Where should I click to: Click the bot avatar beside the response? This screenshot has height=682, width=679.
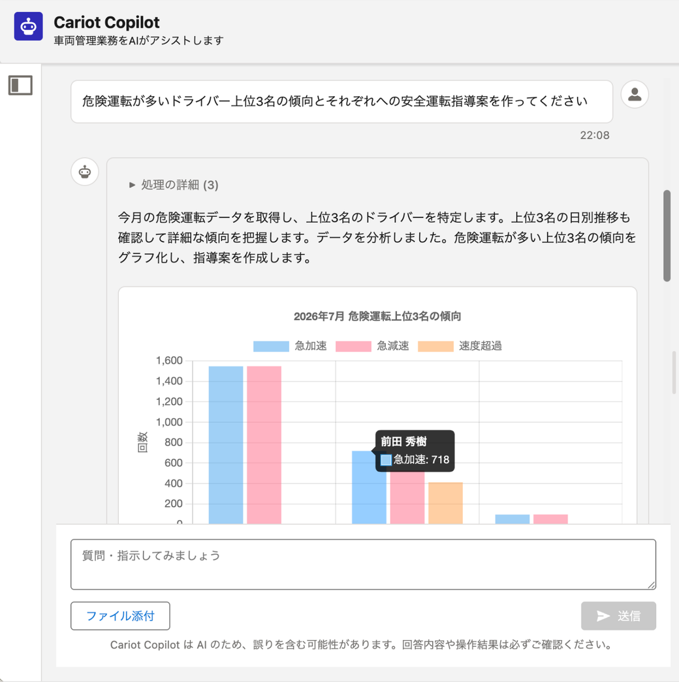pos(85,172)
